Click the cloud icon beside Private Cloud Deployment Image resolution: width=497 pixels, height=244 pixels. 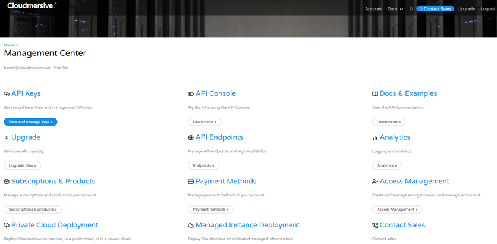point(7,226)
